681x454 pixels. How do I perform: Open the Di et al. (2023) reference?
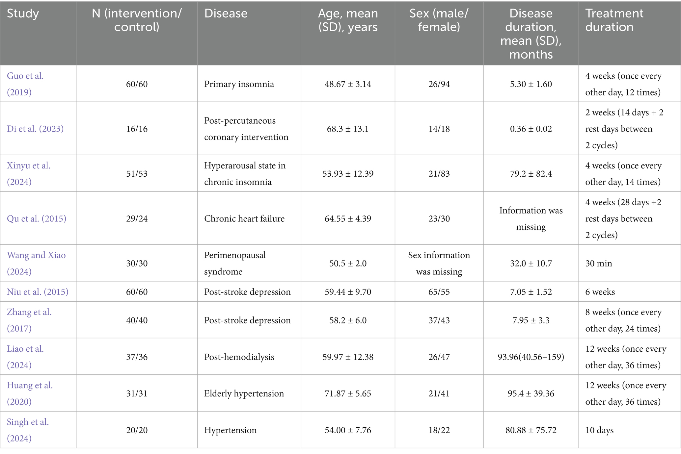35,129
